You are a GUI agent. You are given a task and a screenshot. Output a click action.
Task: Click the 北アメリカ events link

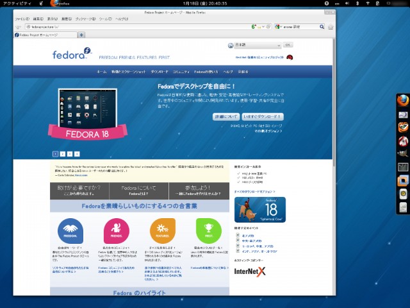coord(248,235)
